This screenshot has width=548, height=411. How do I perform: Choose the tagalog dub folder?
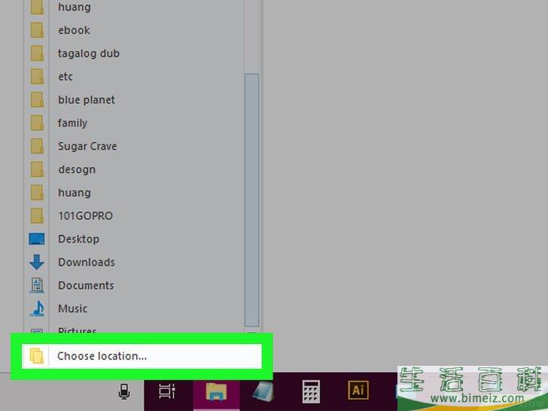point(88,53)
